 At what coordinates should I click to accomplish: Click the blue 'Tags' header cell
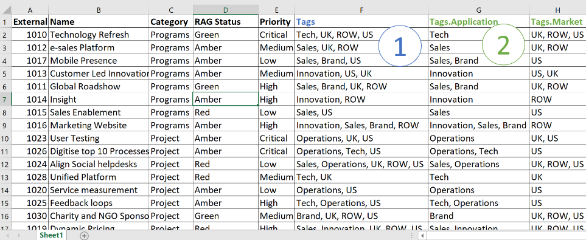[361, 22]
